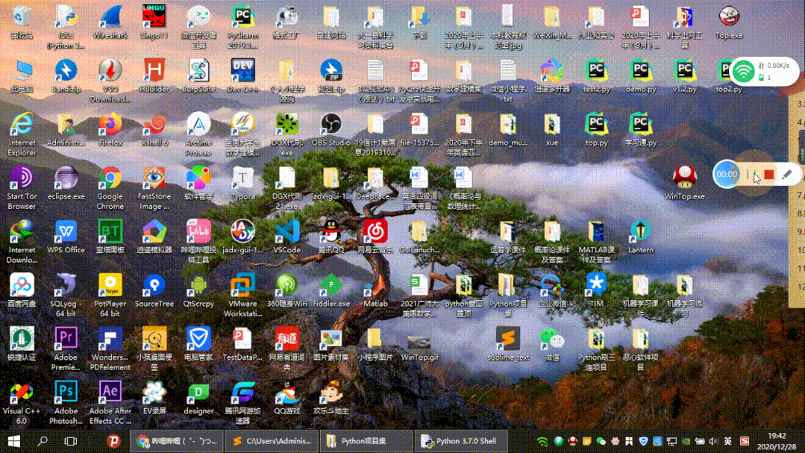Screen dimensions: 805x453
Task: Stop recording with the red square button
Action: point(768,175)
